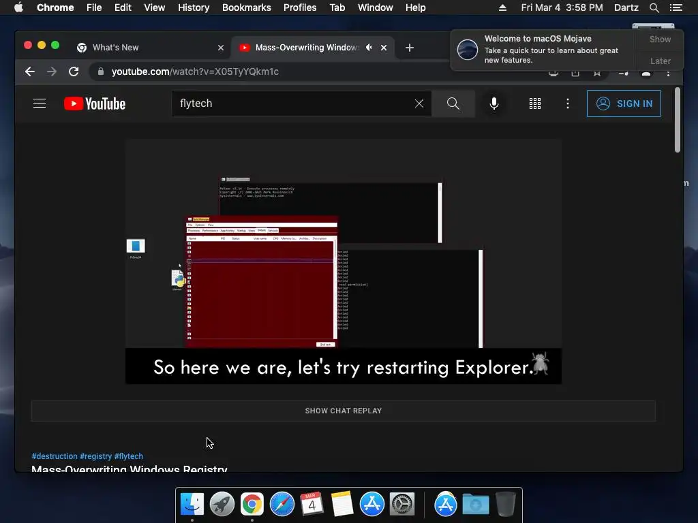Image resolution: width=698 pixels, height=523 pixels.
Task: Open System Preferences from the Dock
Action: coord(402,505)
